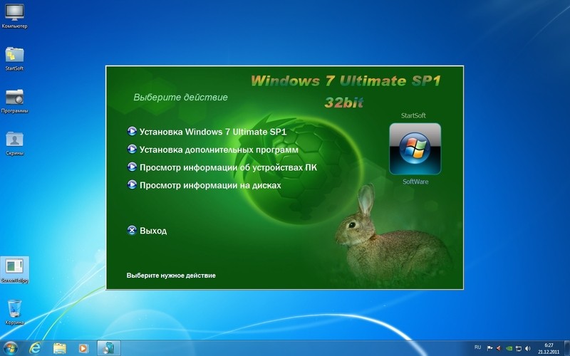Open Просмотр информации об устройствах ПК
570x356 pixels.
228,167
